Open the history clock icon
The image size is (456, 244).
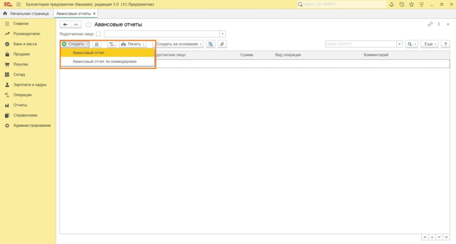(x=401, y=4)
